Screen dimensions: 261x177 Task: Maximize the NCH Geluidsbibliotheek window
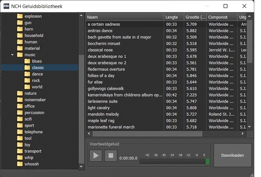point(225,6)
